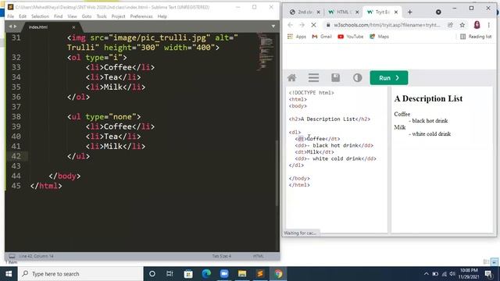The height and width of the screenshot is (281, 500).
Task: Open Tab Size 4 selector in status bar
Action: click(x=221, y=256)
